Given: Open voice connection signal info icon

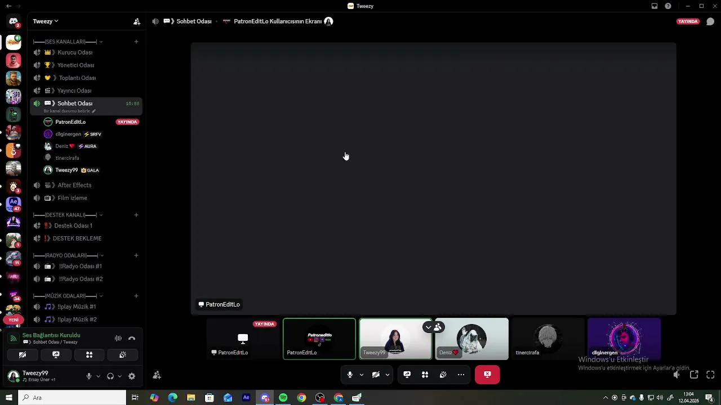Looking at the screenshot, I should click(13, 339).
